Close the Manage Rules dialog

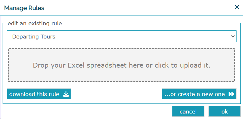(x=237, y=7)
